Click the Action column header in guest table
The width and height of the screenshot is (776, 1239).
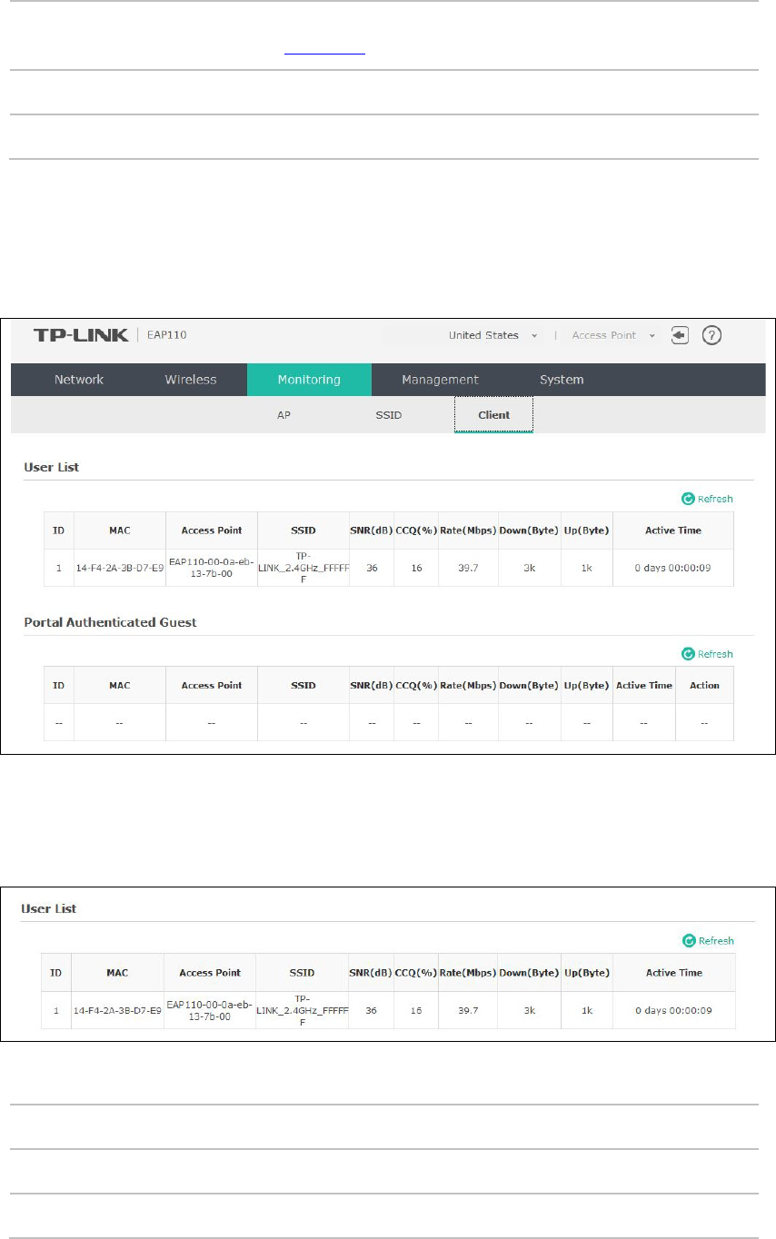tap(704, 686)
